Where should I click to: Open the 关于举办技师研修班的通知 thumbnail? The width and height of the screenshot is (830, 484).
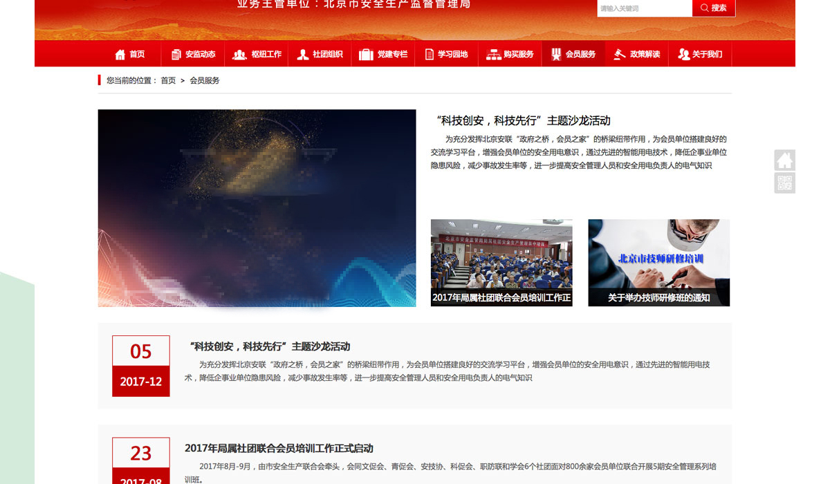pyautogui.click(x=658, y=263)
